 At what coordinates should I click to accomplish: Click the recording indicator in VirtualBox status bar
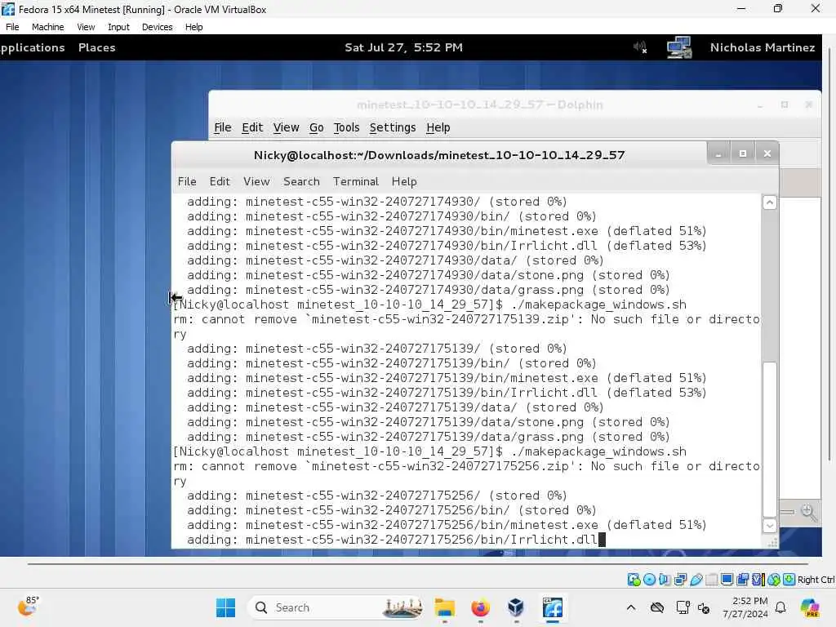click(x=742, y=580)
